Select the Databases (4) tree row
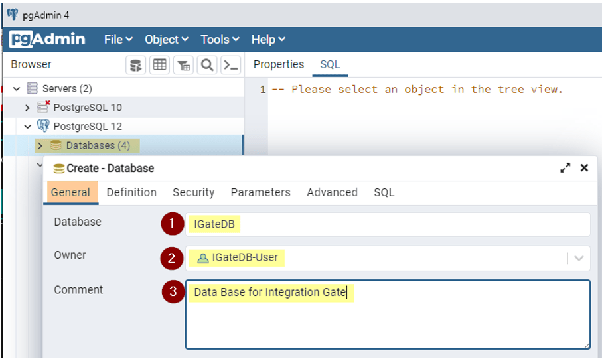604x363 pixels. click(123, 145)
